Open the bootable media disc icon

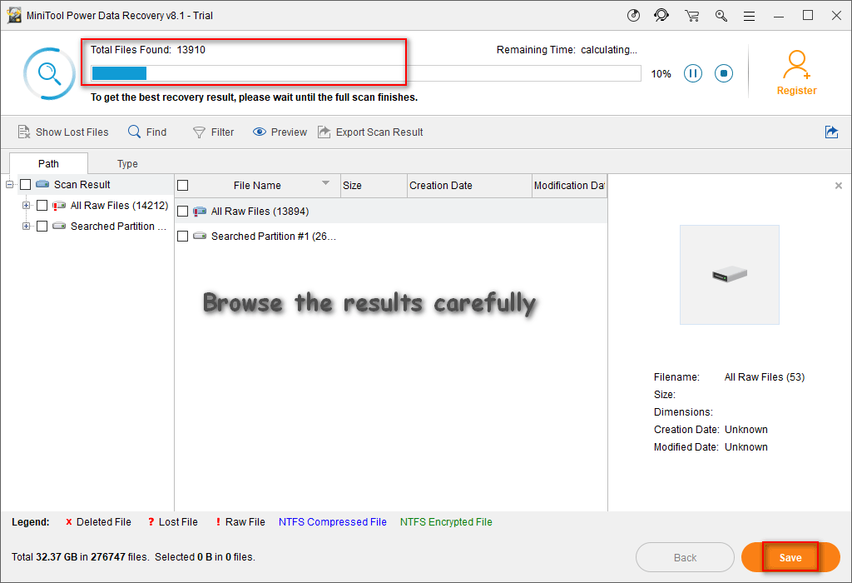click(x=633, y=15)
